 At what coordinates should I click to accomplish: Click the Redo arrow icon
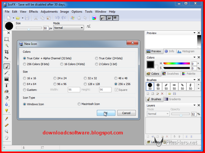tap(64, 18)
